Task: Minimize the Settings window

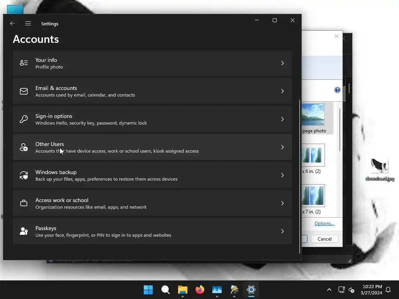Action: [257, 20]
